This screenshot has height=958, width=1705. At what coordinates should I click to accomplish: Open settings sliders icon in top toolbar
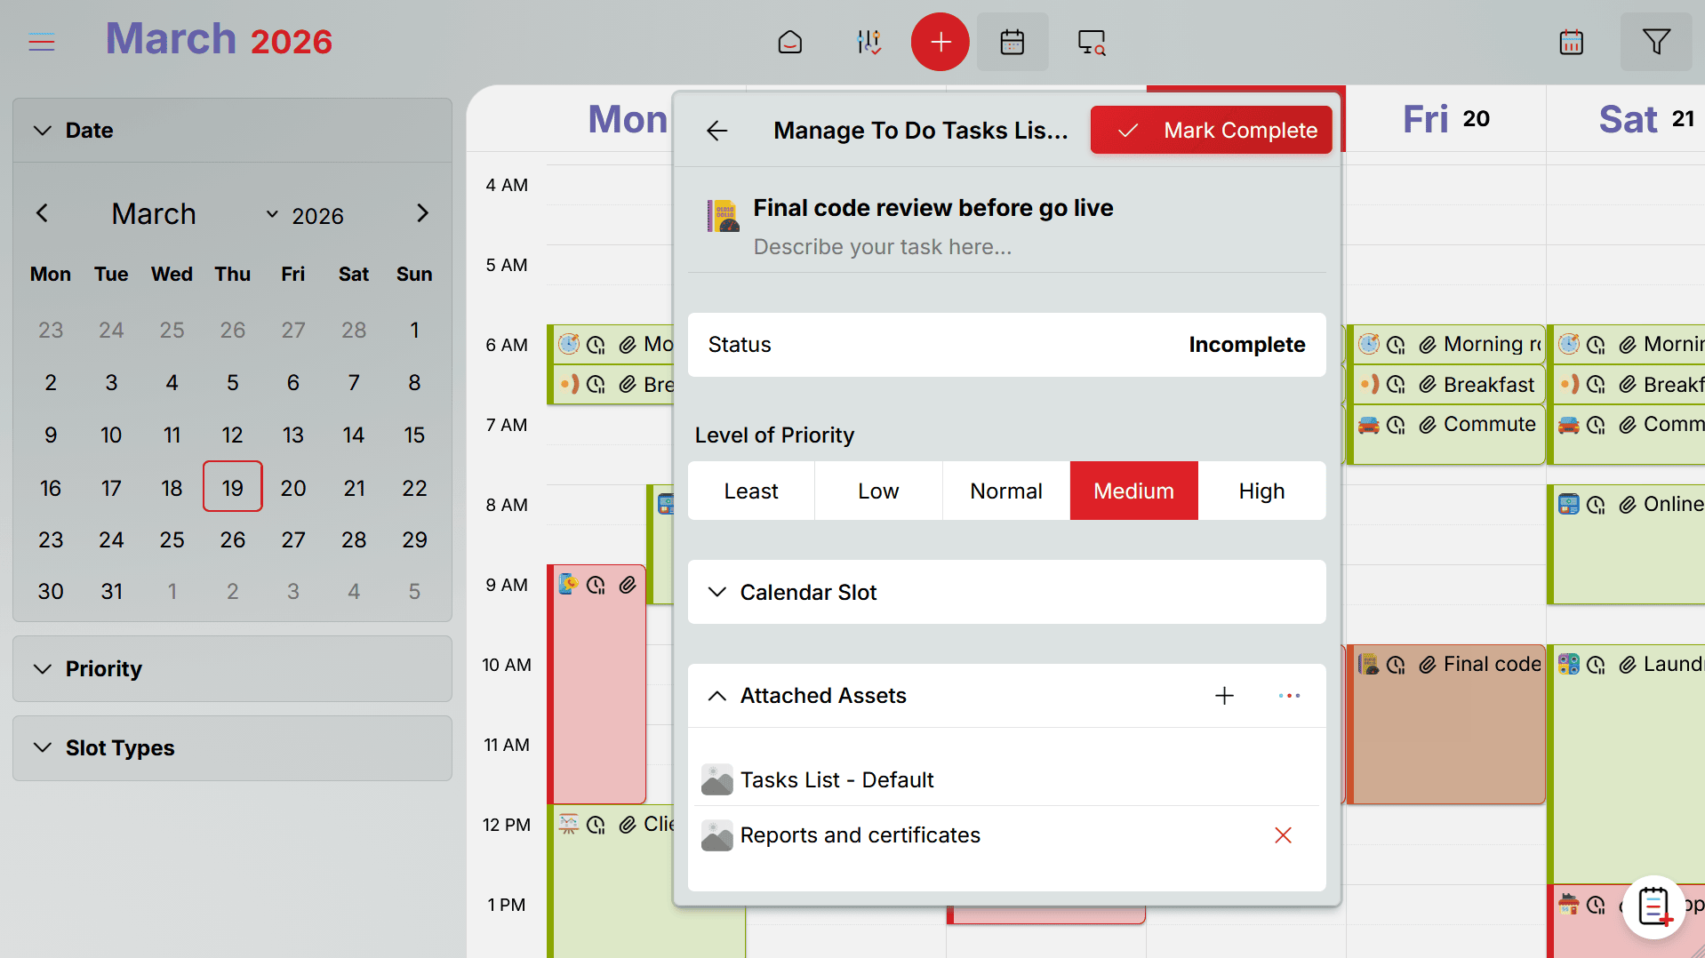point(869,42)
